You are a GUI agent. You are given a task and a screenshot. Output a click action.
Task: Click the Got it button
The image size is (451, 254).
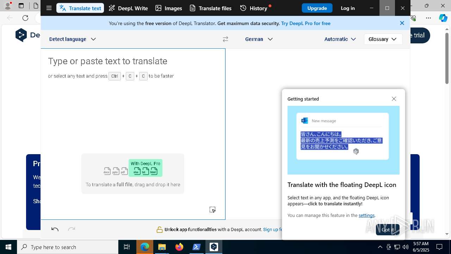click(x=388, y=230)
